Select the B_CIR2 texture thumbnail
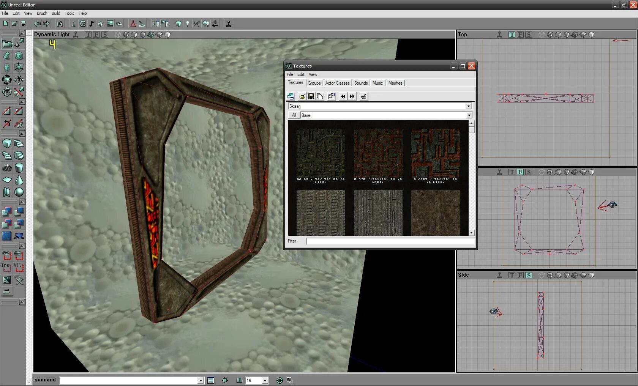 pyautogui.click(x=435, y=153)
